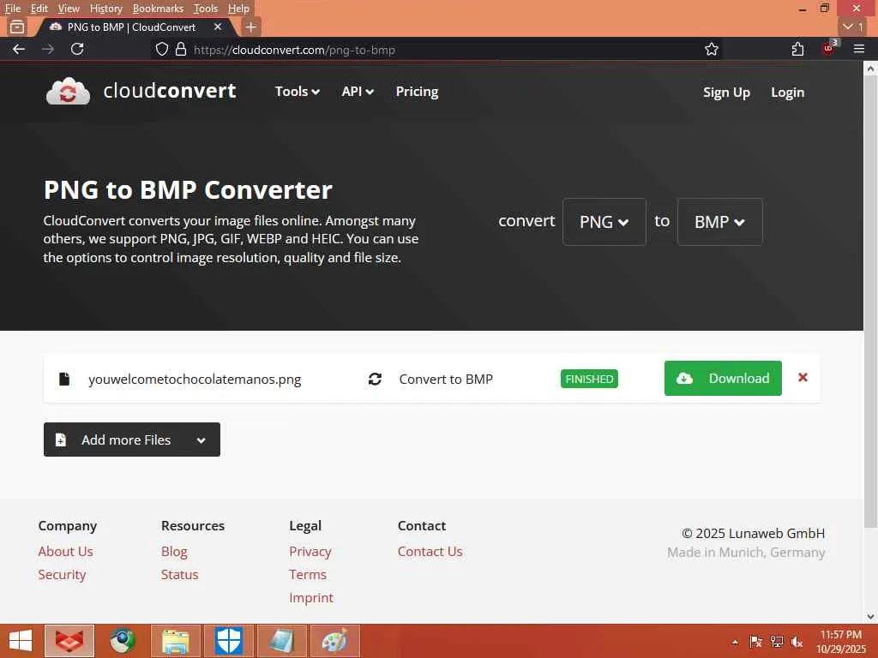Click the Sign Up link
Viewport: 878px width, 658px height.
coord(726,93)
